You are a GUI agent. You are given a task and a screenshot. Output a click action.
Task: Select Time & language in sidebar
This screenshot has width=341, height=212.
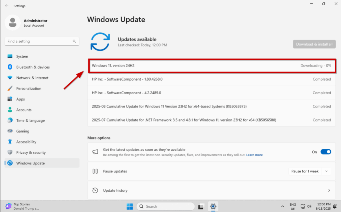pyautogui.click(x=30, y=120)
